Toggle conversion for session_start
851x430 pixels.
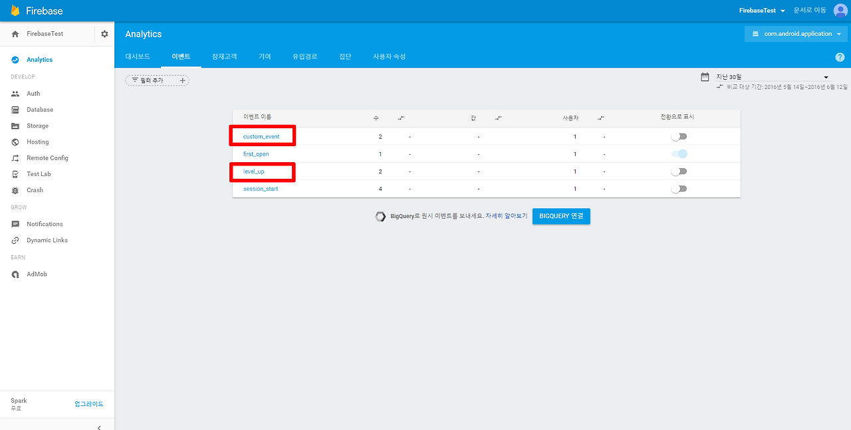point(679,189)
